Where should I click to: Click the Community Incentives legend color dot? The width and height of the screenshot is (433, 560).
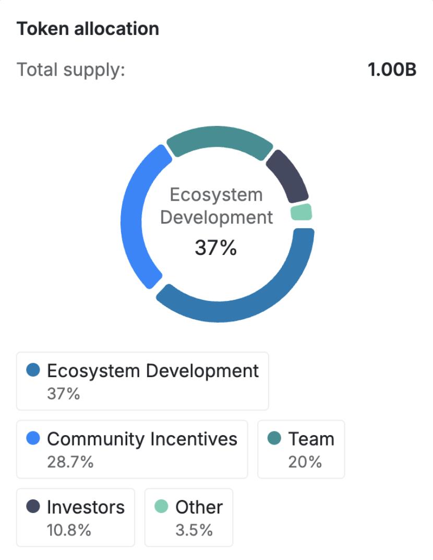point(33,439)
